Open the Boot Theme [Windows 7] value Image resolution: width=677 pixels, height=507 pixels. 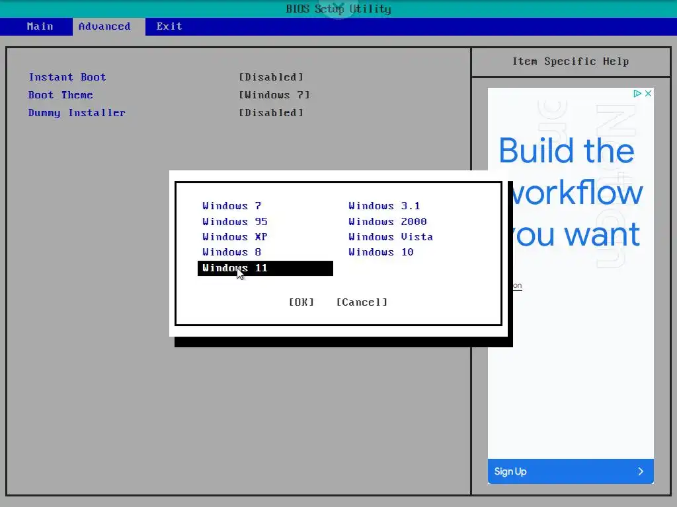tap(274, 95)
